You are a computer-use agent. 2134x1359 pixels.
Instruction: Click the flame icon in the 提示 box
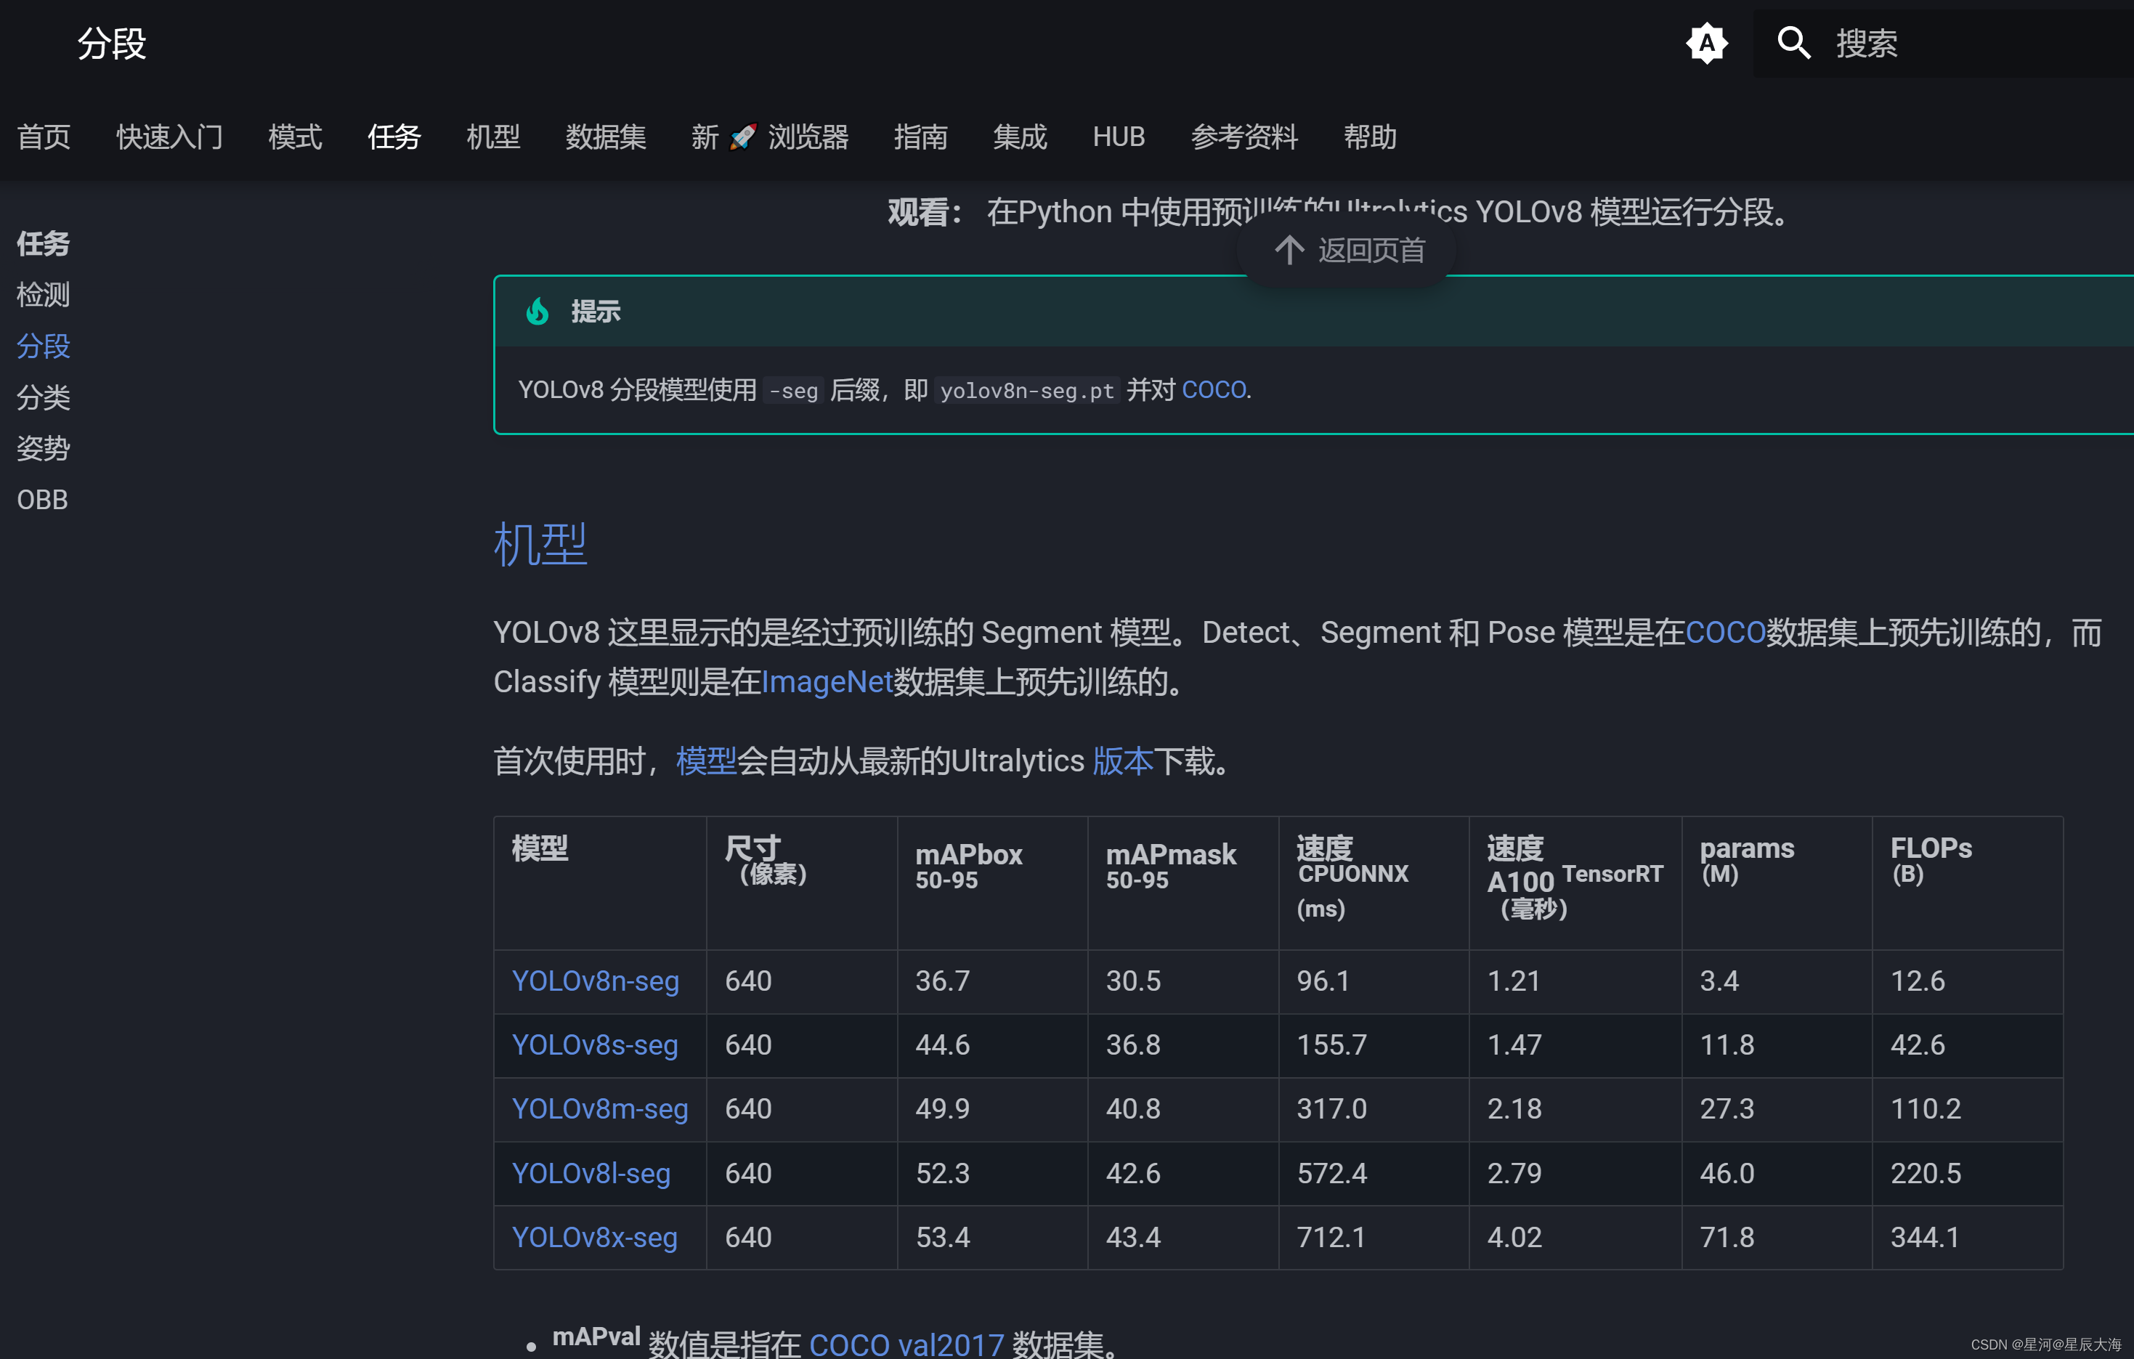tap(537, 311)
